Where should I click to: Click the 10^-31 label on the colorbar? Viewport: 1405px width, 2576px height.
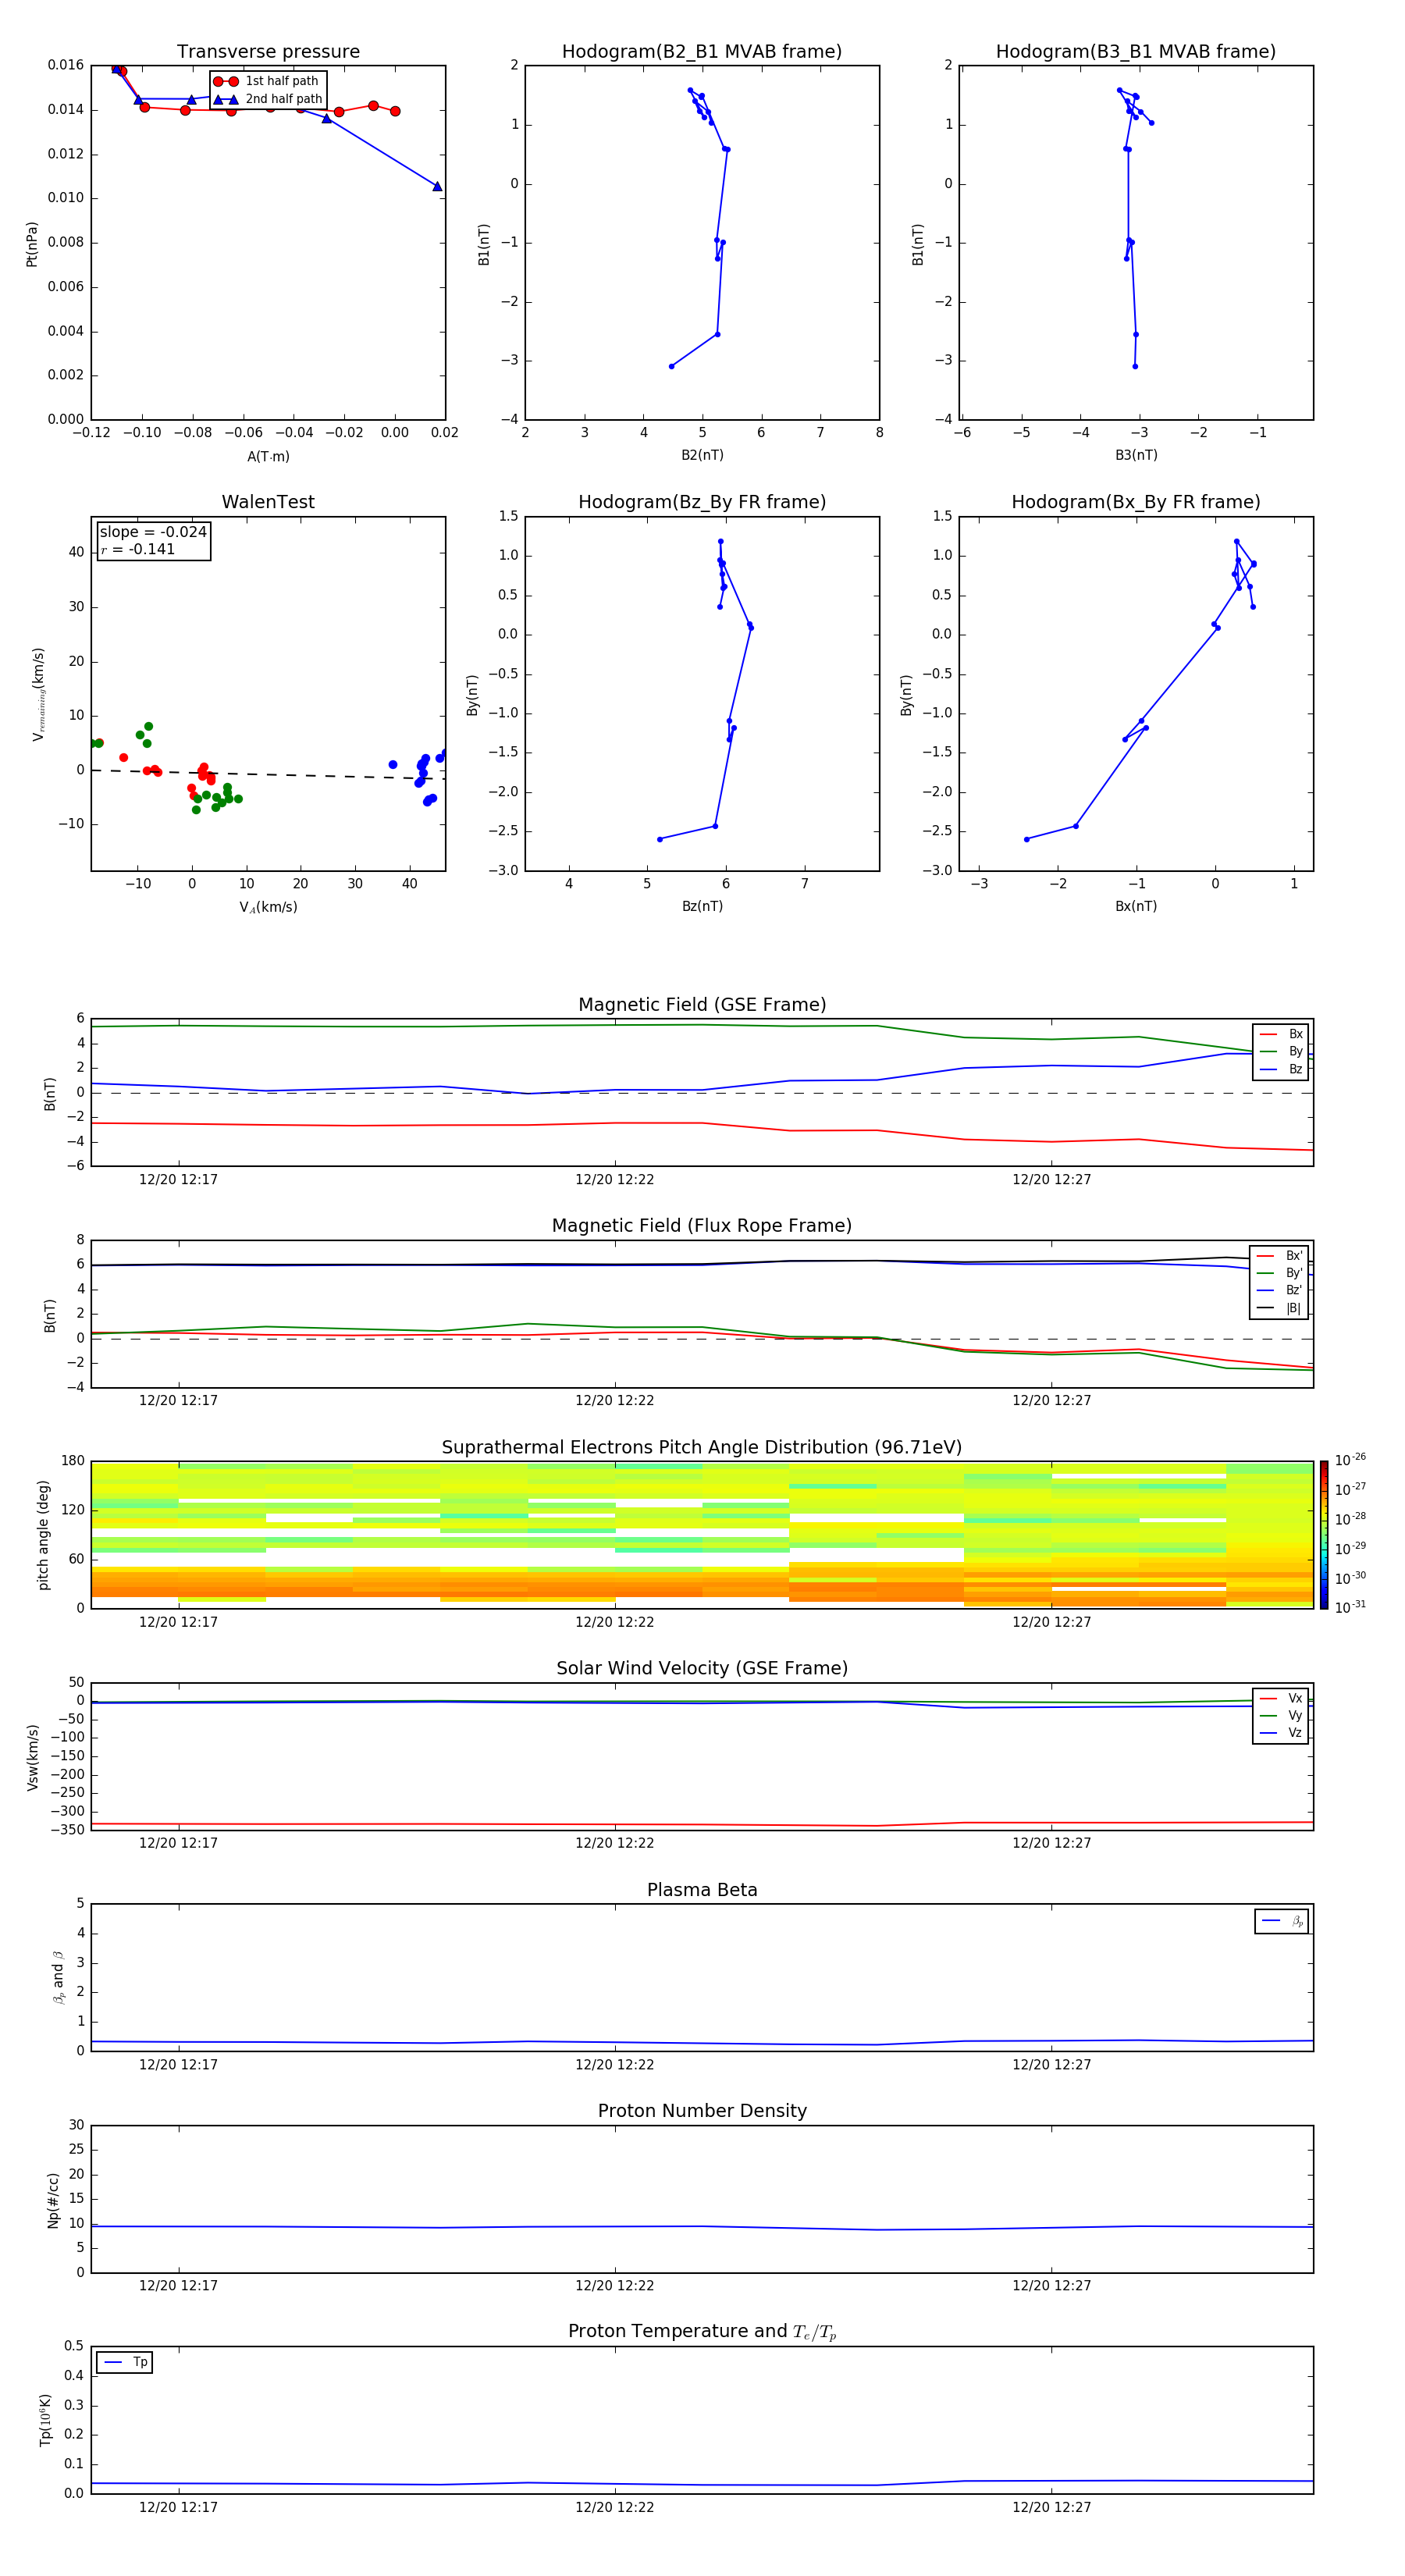(1350, 1607)
